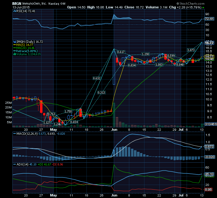Screen dimensions: 217x198
Task: Click the +DI 41.67 legend value
Action: pyautogui.click(x=44, y=165)
